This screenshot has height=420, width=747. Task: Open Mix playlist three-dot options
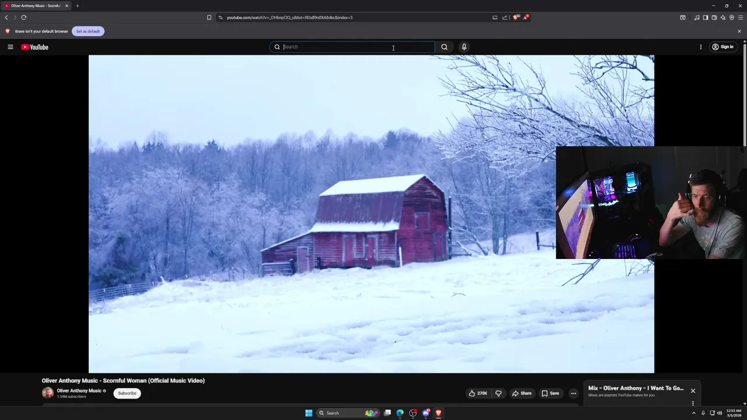coord(693,403)
